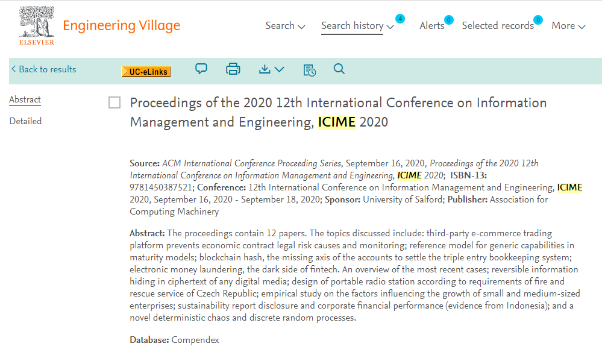Click the download icon
602x361 pixels.
pos(265,69)
